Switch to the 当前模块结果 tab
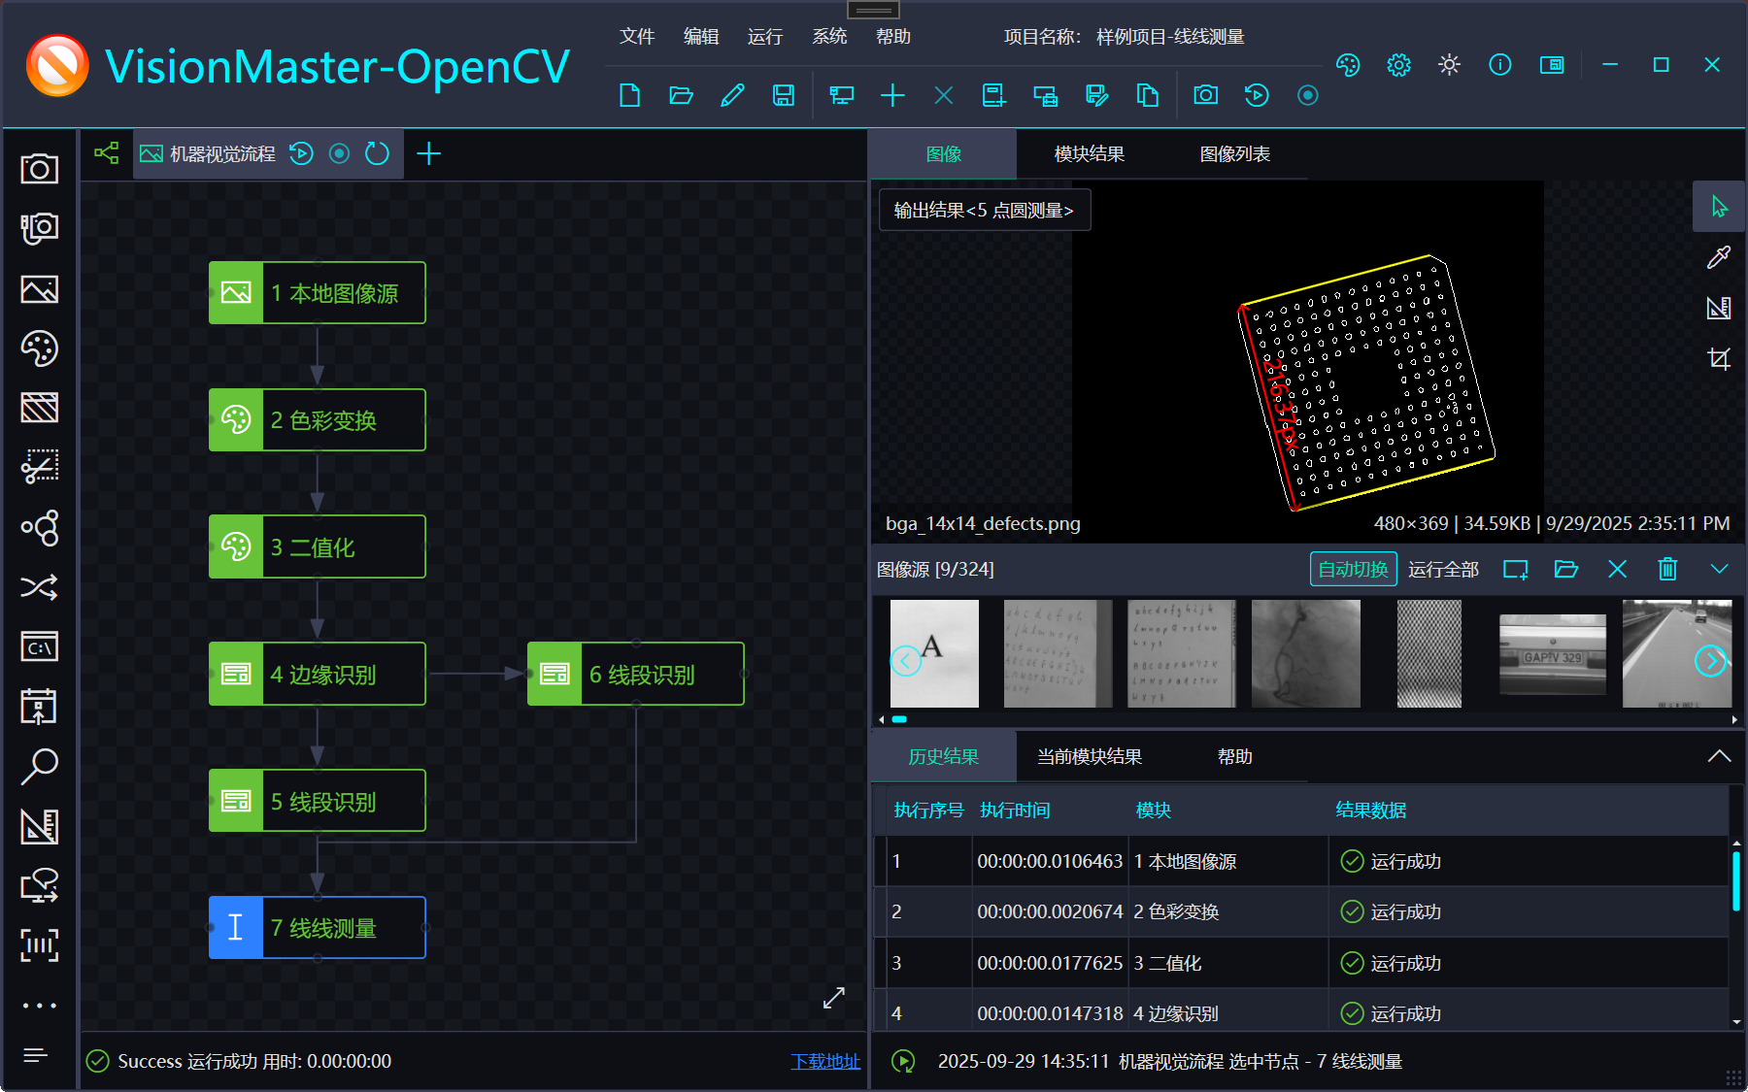Viewport: 1748px width, 1092px height. click(x=1089, y=757)
